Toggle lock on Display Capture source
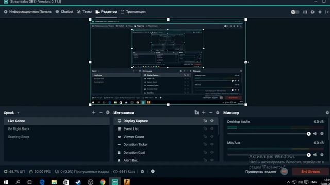Image resolution: width=330 pixels, height=185 pixels. [x=205, y=121]
